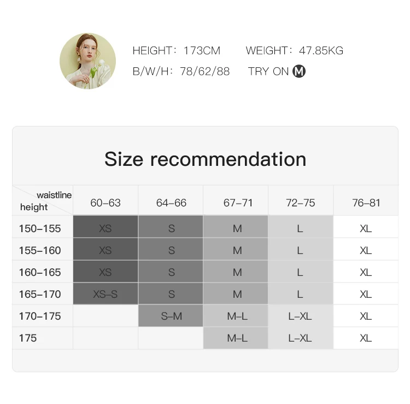Click the 170–175 height row label

pos(40,316)
